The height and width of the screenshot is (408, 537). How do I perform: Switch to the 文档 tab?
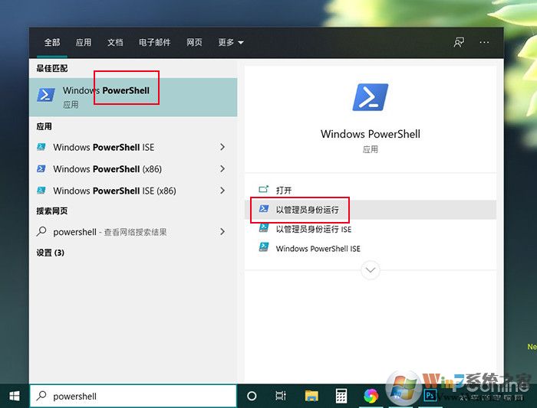coord(115,42)
